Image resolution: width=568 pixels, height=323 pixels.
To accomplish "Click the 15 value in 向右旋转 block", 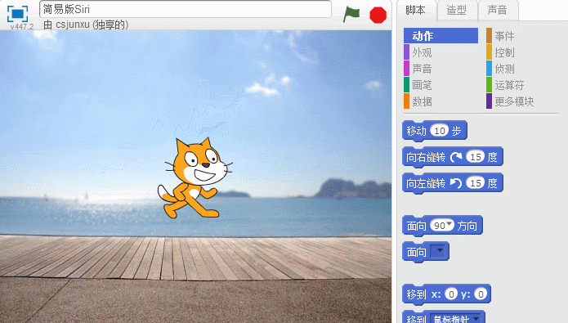I will click(476, 157).
